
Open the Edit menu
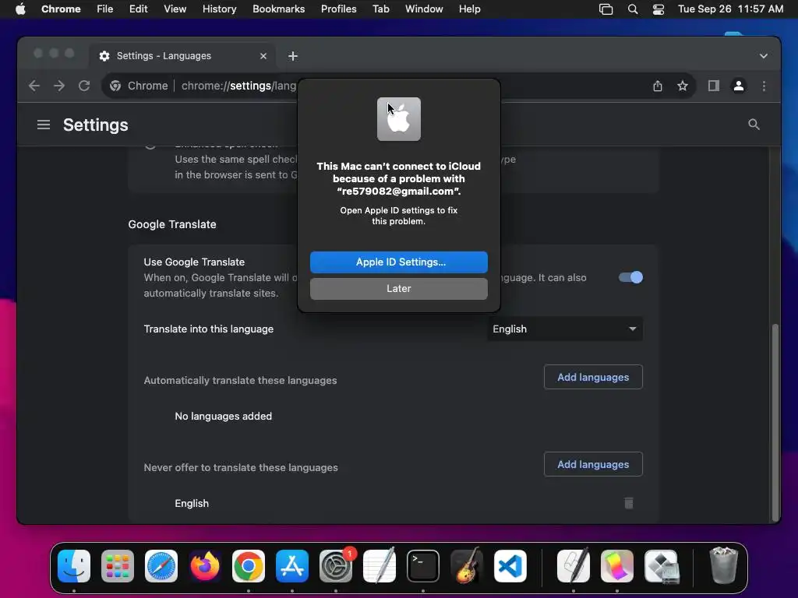(138, 9)
